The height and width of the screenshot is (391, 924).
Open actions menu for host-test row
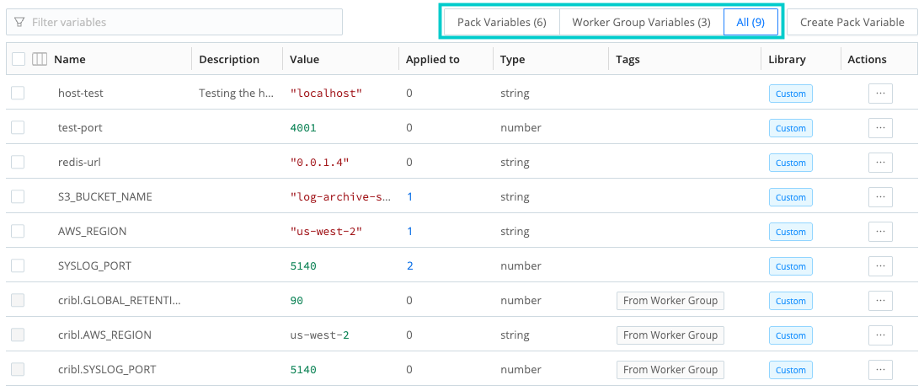pyautogui.click(x=880, y=94)
